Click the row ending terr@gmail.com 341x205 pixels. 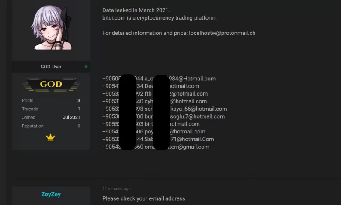156,147
